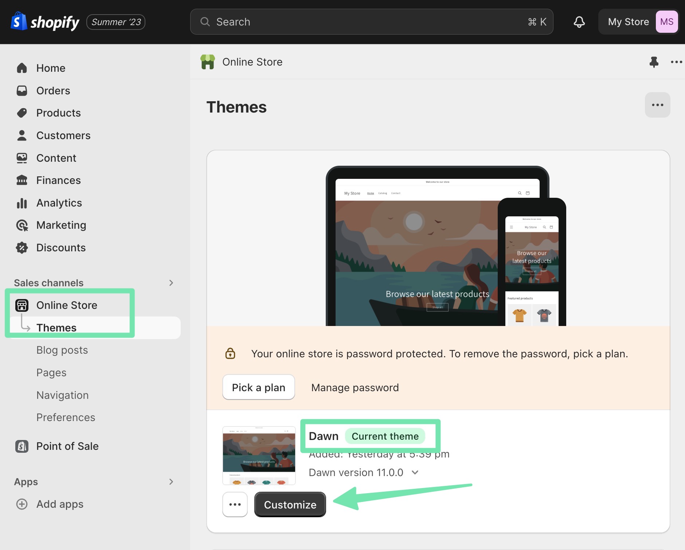The height and width of the screenshot is (550, 685).
Task: Click the Dawn theme preview thumbnail
Action: 259,455
